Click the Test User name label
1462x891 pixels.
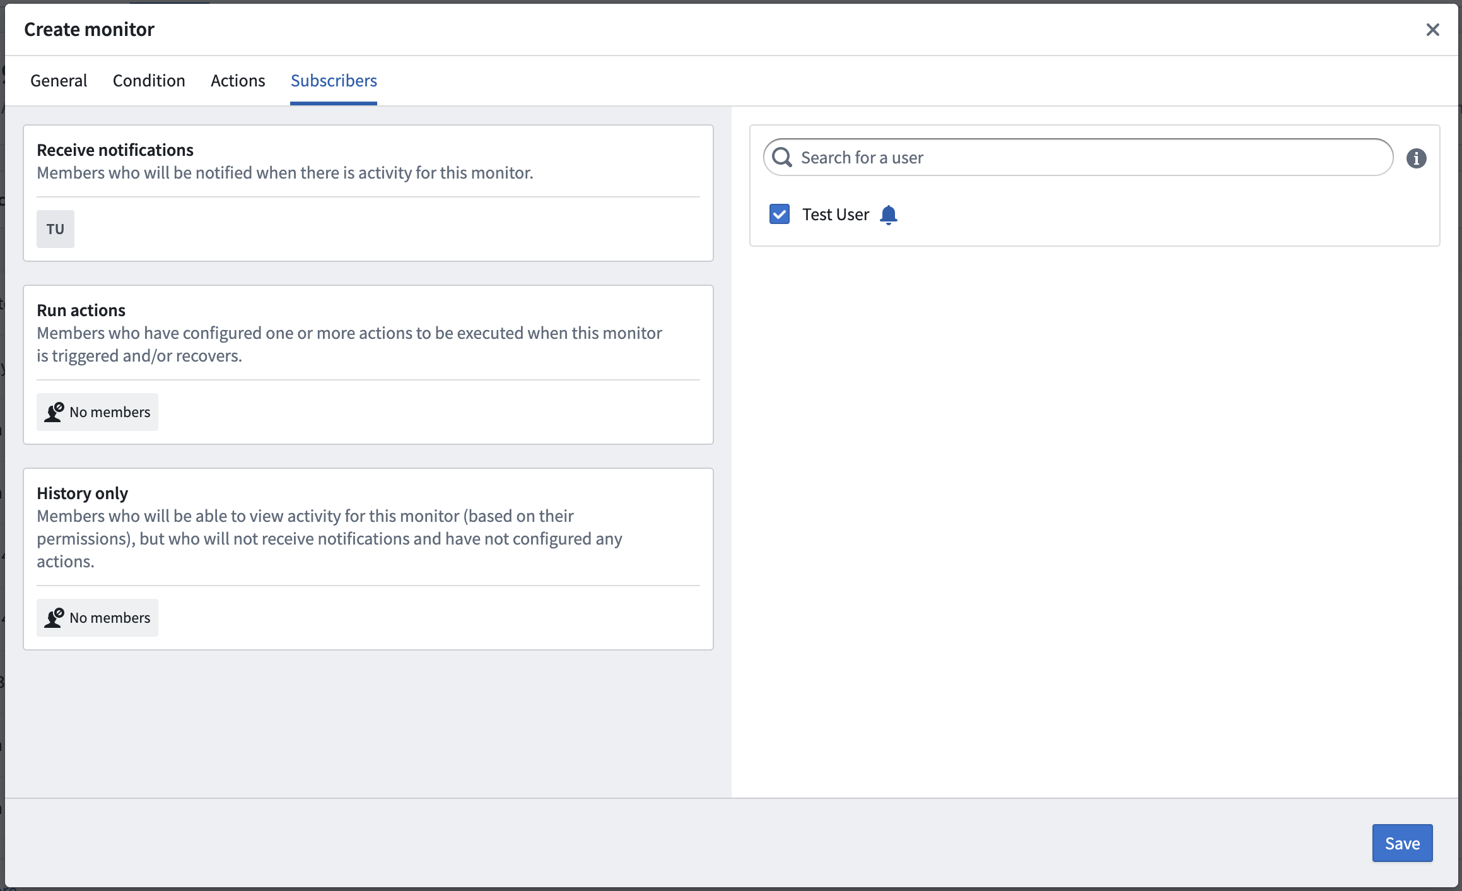[836, 215]
